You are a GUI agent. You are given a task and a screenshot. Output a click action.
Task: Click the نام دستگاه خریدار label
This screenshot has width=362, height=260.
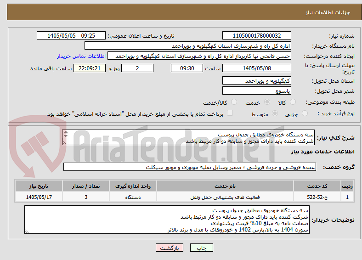pyautogui.click(x=333, y=46)
